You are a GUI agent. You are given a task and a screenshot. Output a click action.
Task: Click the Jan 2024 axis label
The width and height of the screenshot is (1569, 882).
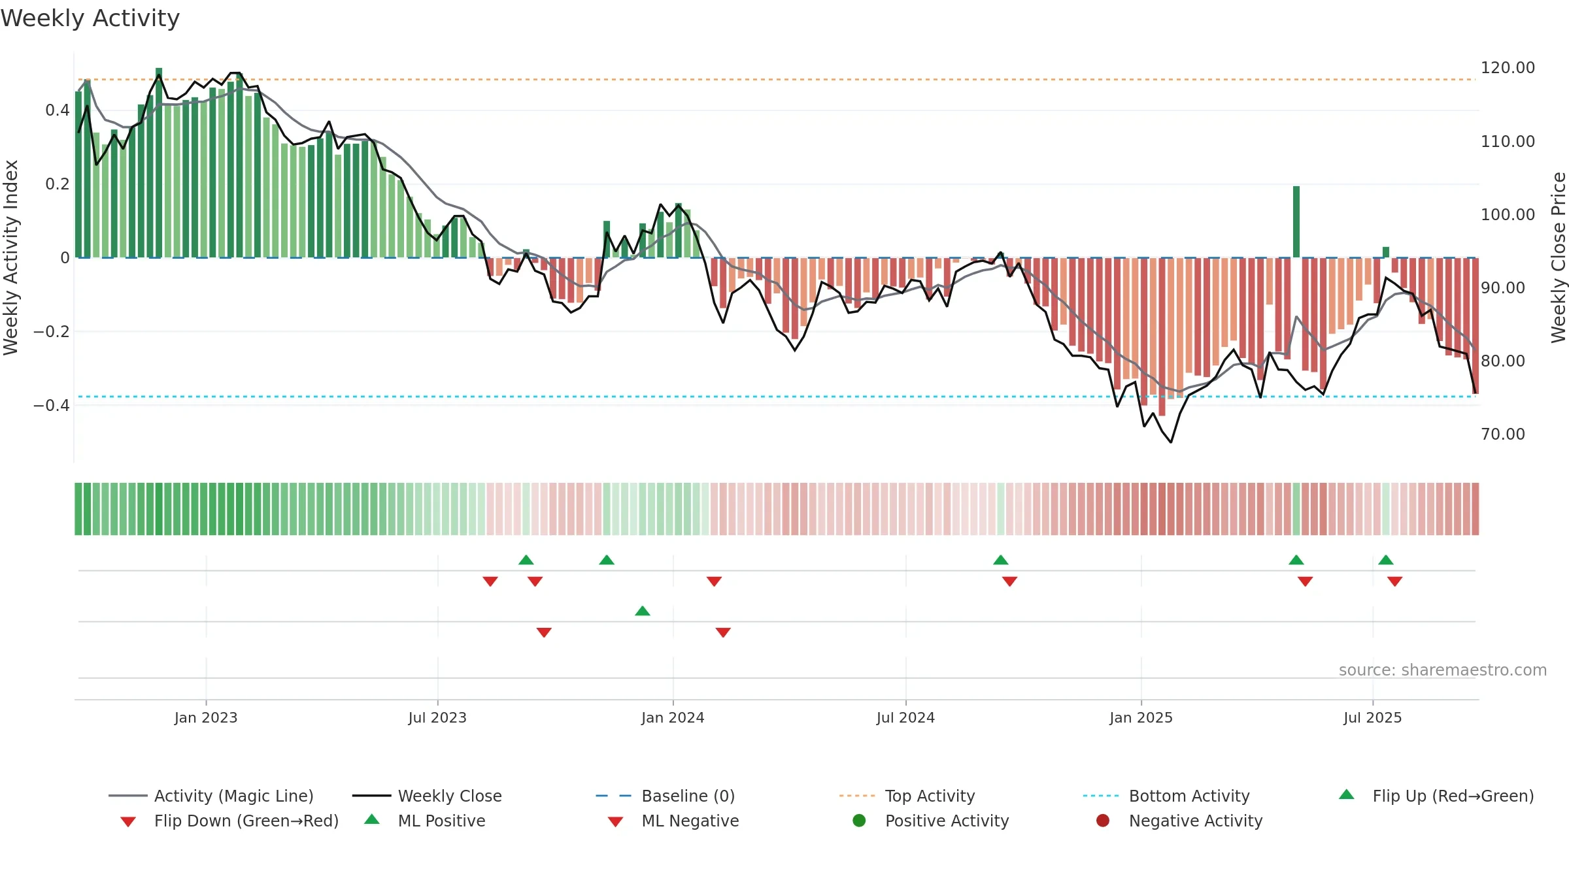[x=673, y=718]
